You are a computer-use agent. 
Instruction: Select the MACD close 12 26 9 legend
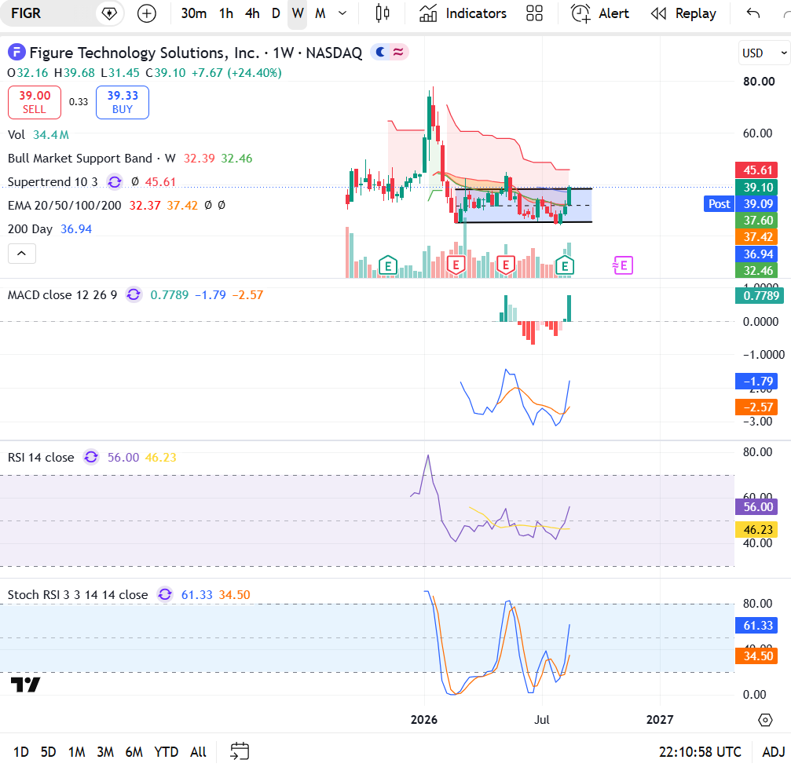pos(62,294)
